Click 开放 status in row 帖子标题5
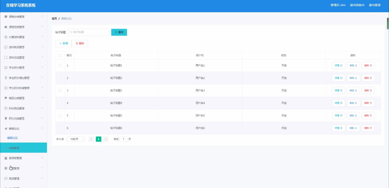This screenshot has height=188, width=389. 284,116
